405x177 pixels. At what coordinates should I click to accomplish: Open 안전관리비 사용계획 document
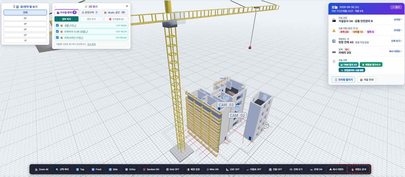click(x=352, y=70)
